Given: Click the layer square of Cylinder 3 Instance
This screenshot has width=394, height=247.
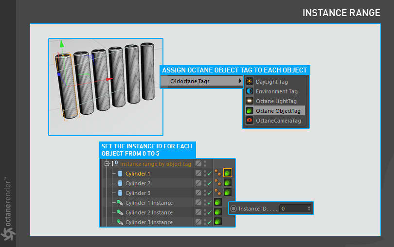Looking at the screenshot, I should [198, 222].
